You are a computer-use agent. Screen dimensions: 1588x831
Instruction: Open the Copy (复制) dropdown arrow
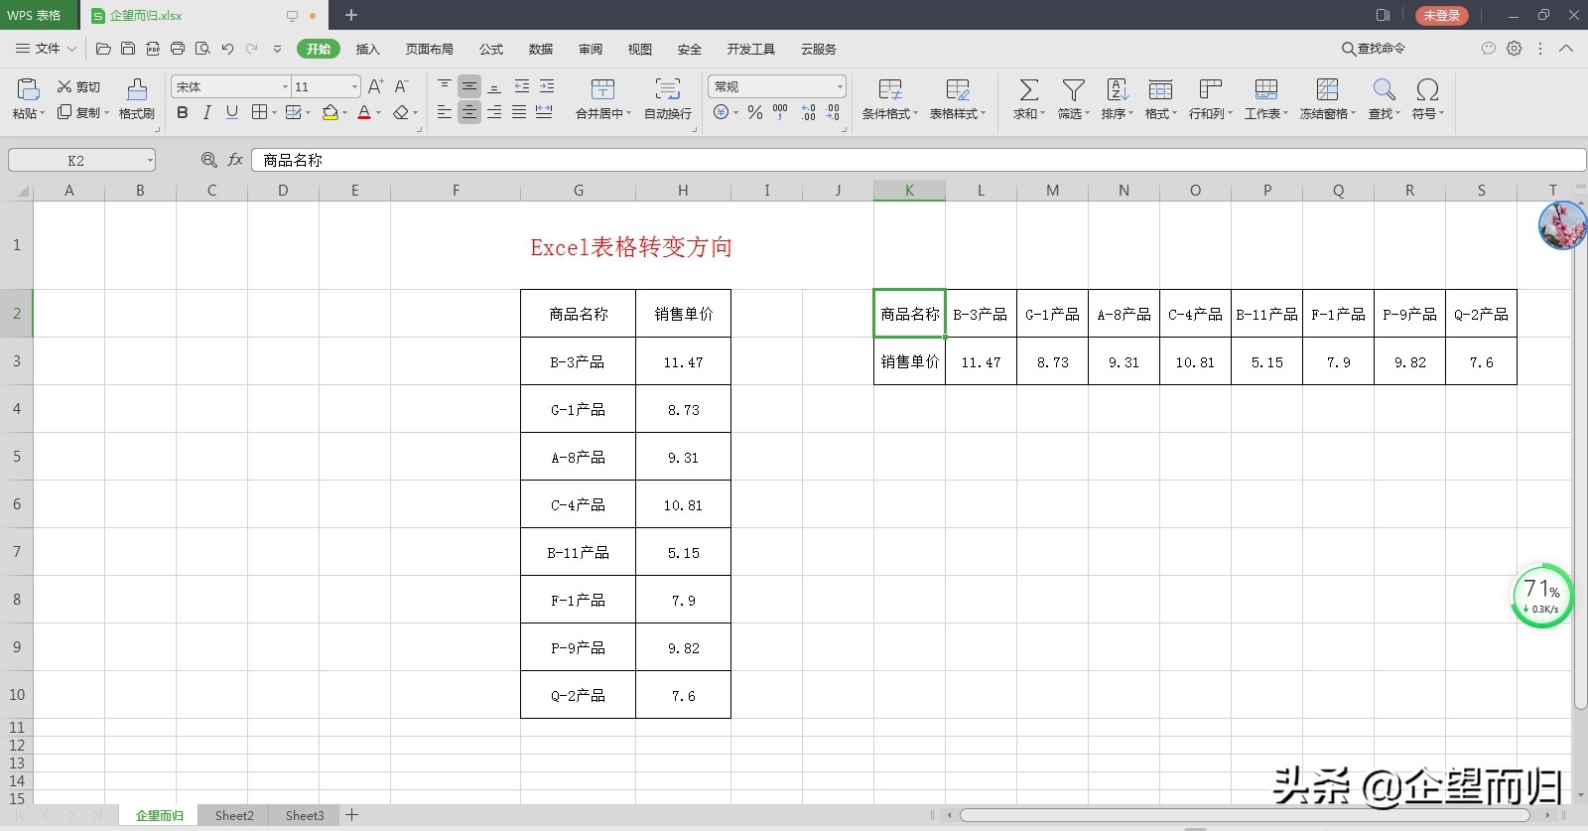106,112
